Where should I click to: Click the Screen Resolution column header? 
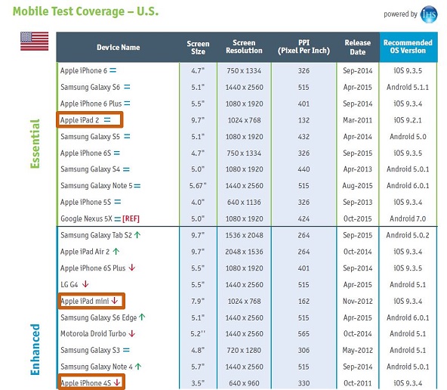click(244, 47)
